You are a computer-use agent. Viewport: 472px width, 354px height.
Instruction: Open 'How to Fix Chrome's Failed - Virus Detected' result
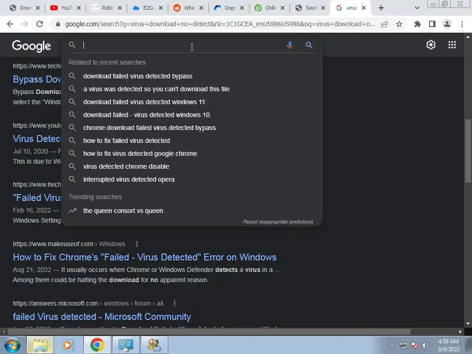coord(144,257)
